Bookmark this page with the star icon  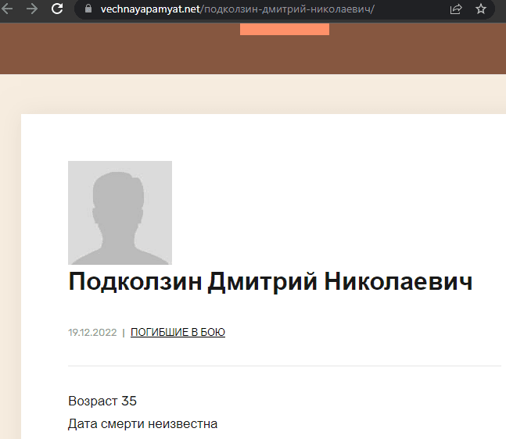pyautogui.click(x=481, y=9)
